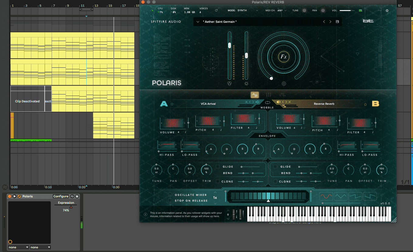
Task: Click the device hot-swap icon near Configure
Action: pyautogui.click(x=72, y=196)
